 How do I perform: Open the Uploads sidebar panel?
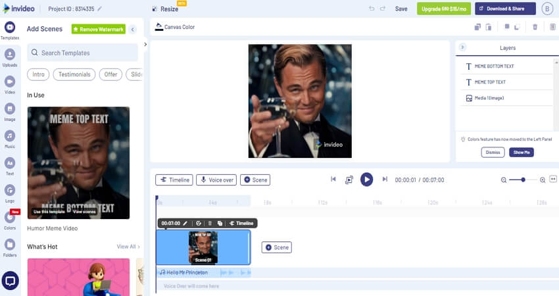tap(10, 57)
